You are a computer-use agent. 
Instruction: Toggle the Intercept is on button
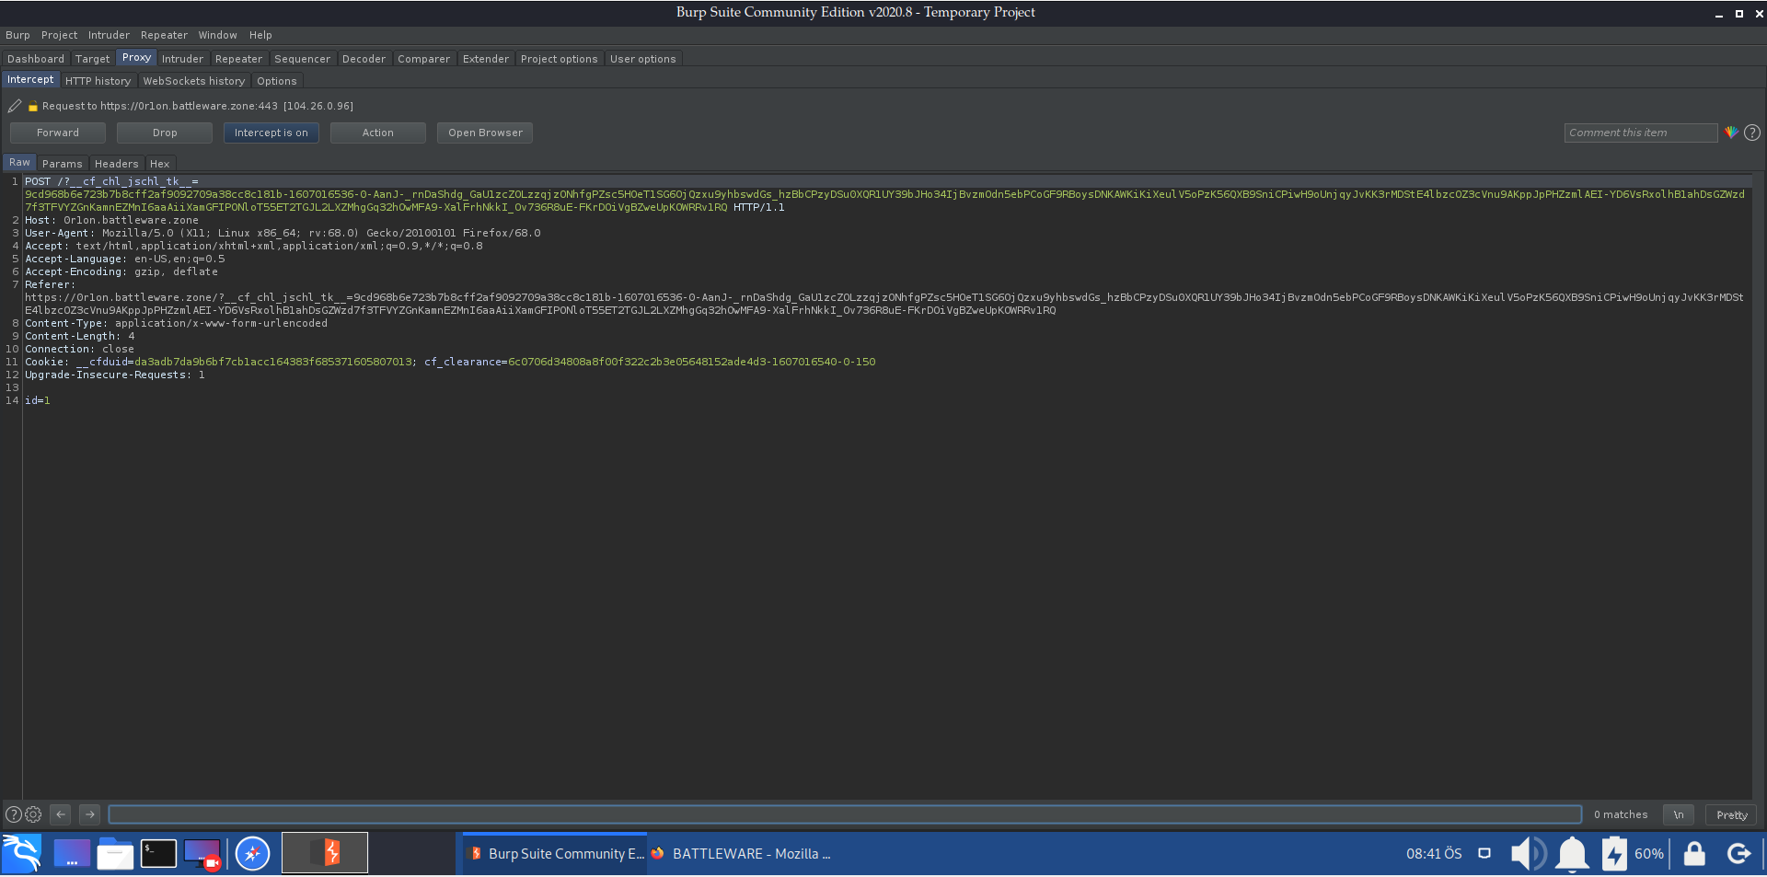(x=271, y=133)
